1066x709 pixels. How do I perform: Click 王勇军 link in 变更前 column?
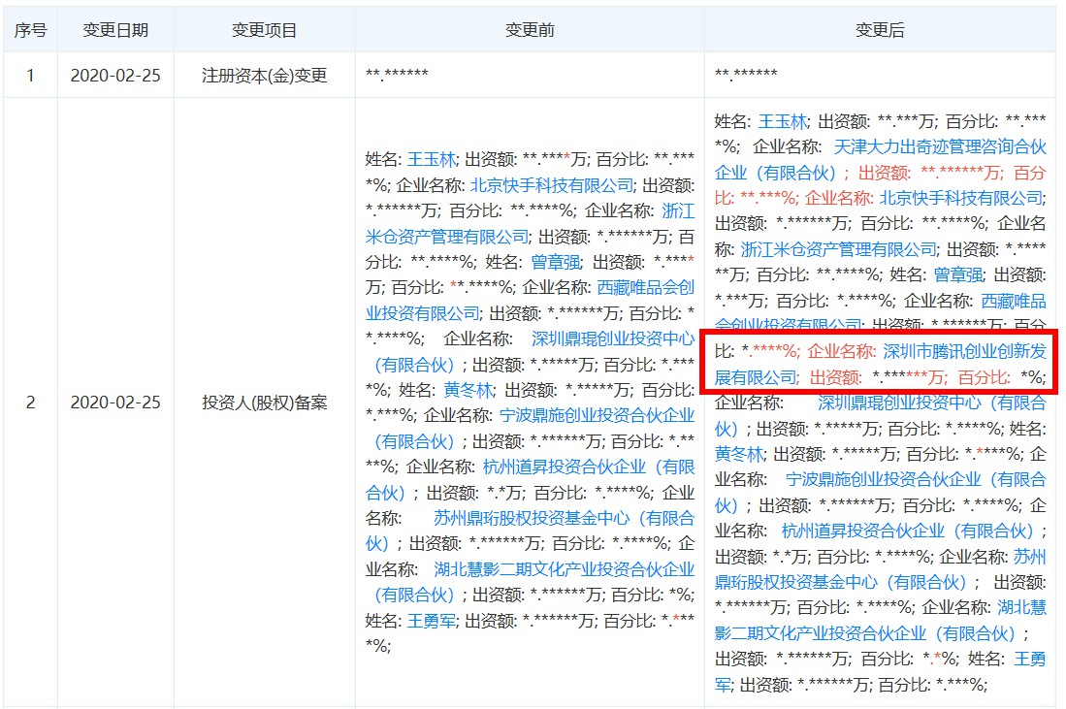[x=432, y=621]
